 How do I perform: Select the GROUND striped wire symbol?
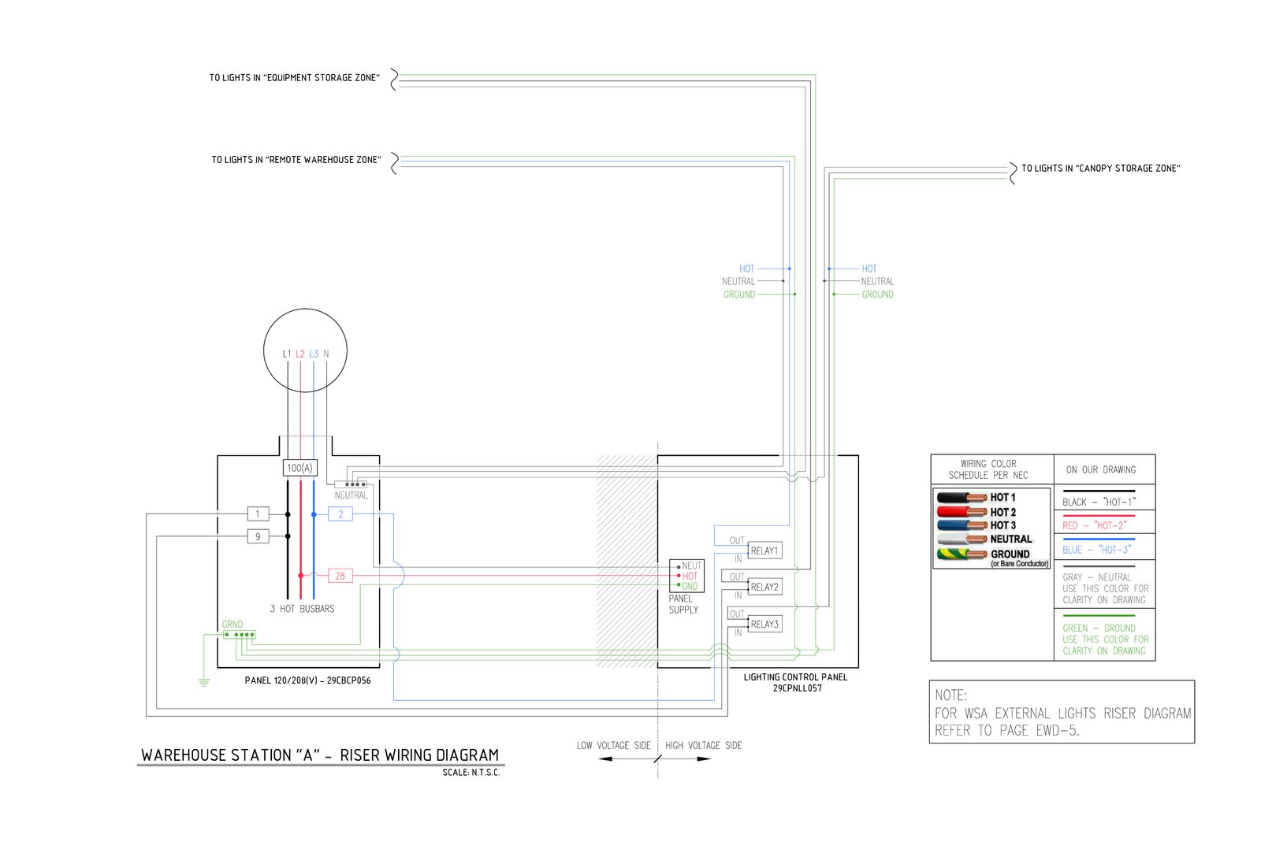pos(960,554)
